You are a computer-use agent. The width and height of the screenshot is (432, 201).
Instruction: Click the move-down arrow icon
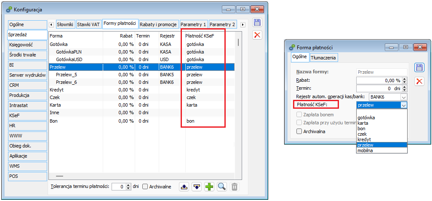click(x=197, y=187)
